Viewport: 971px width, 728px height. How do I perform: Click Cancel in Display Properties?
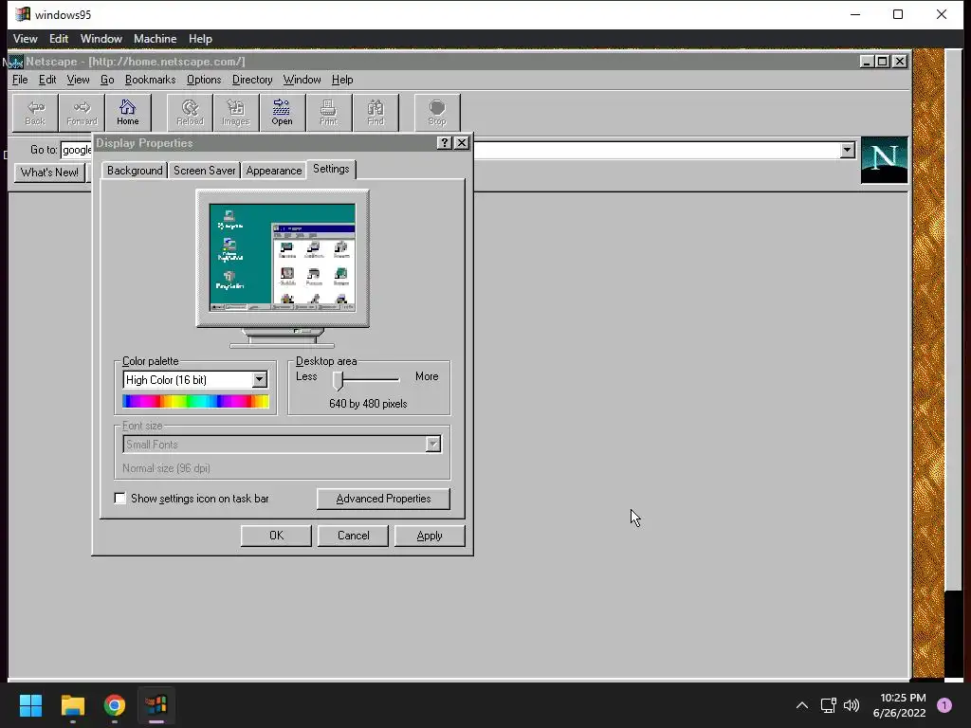coord(353,536)
